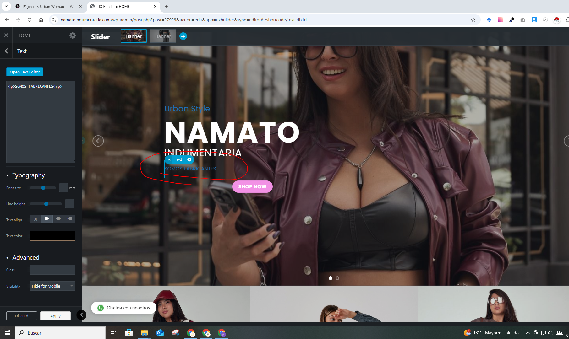
Task: Click Open Text Editor button
Action: coord(25,72)
